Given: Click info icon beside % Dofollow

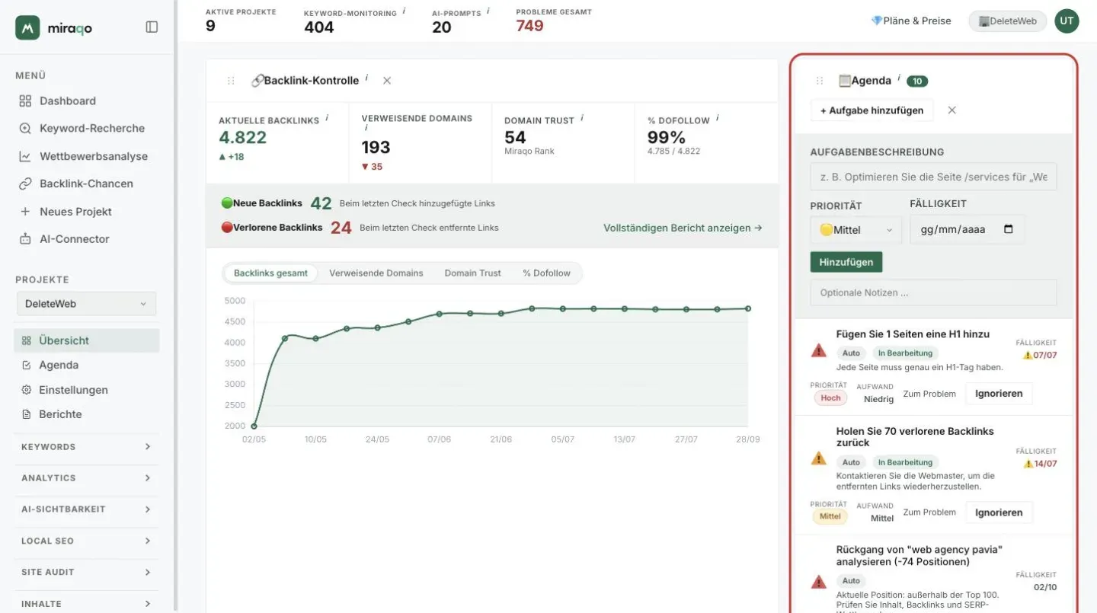Looking at the screenshot, I should pos(718,118).
